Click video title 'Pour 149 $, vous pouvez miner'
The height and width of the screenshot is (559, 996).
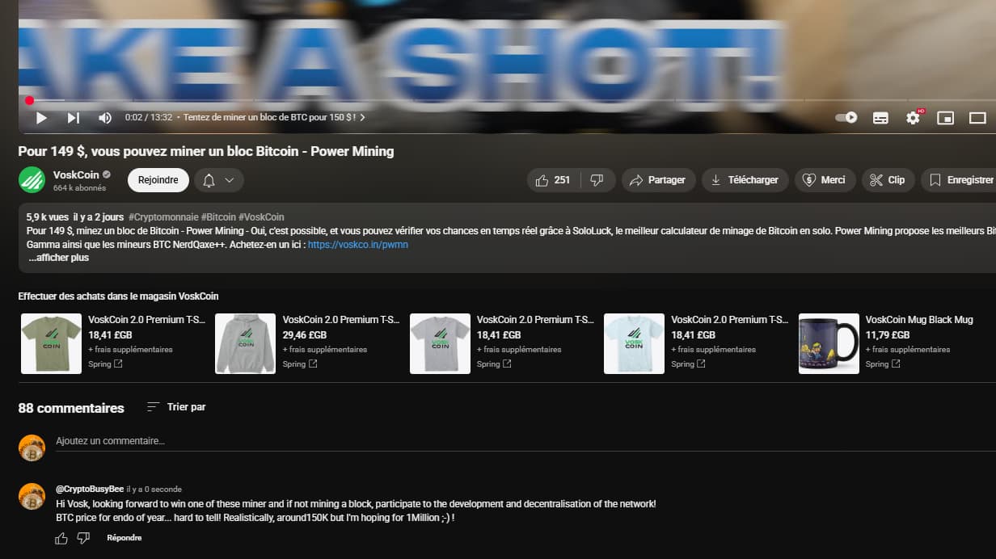(206, 151)
